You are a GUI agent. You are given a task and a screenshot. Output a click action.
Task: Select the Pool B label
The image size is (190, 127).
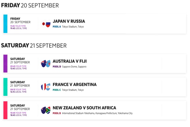click(x=57, y=113)
